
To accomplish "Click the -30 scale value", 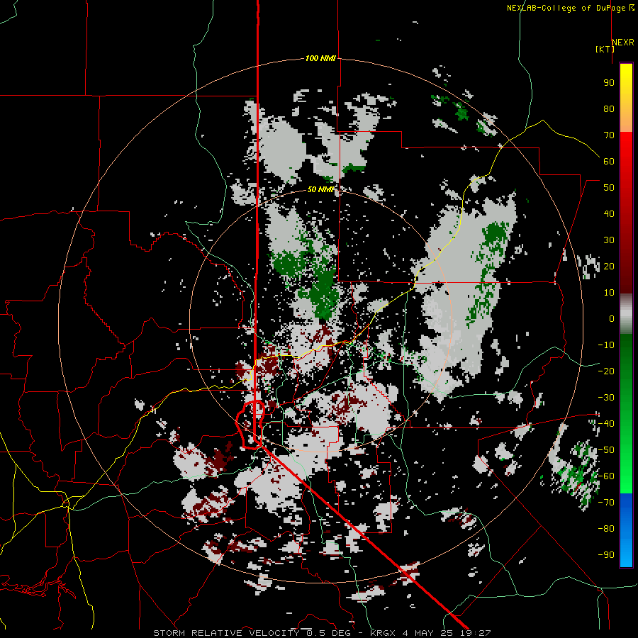I will (x=606, y=398).
